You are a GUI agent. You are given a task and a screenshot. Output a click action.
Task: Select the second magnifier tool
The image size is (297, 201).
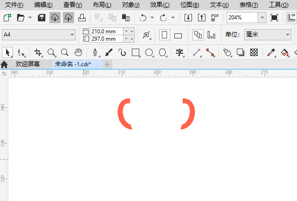tap(65, 52)
